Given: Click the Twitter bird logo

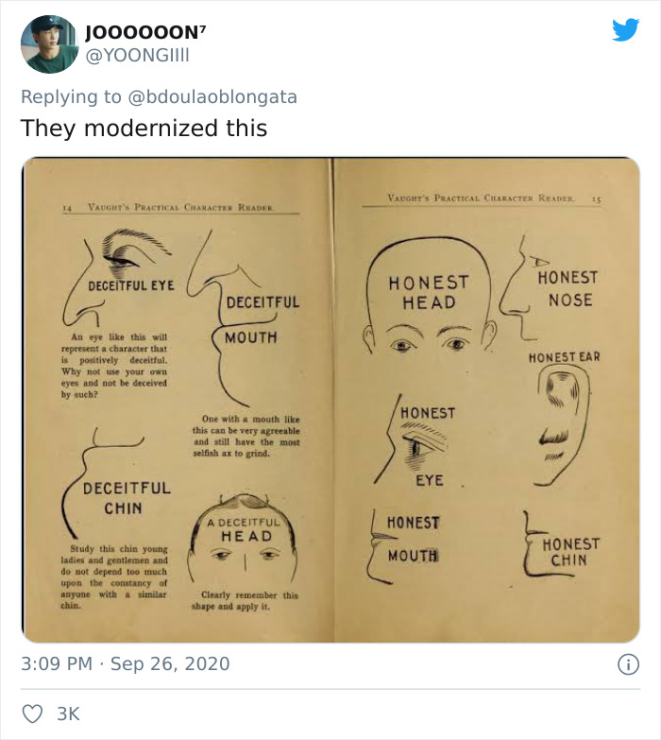Looking at the screenshot, I should [x=626, y=30].
